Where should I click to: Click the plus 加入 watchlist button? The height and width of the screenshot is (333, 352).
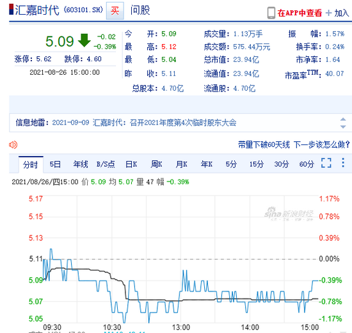pos(337,13)
